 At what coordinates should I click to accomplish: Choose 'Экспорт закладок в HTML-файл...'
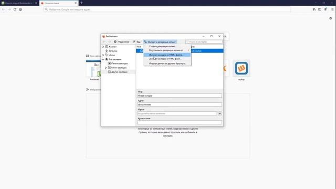pyautogui.click(x=167, y=59)
